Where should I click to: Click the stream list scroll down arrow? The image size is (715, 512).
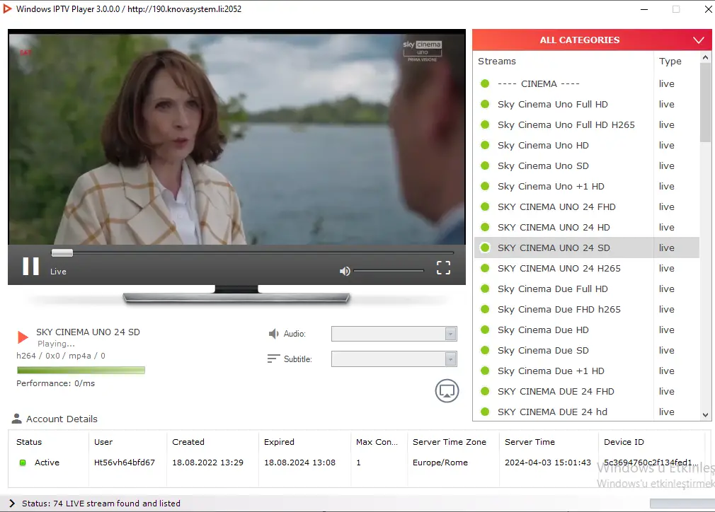(705, 415)
